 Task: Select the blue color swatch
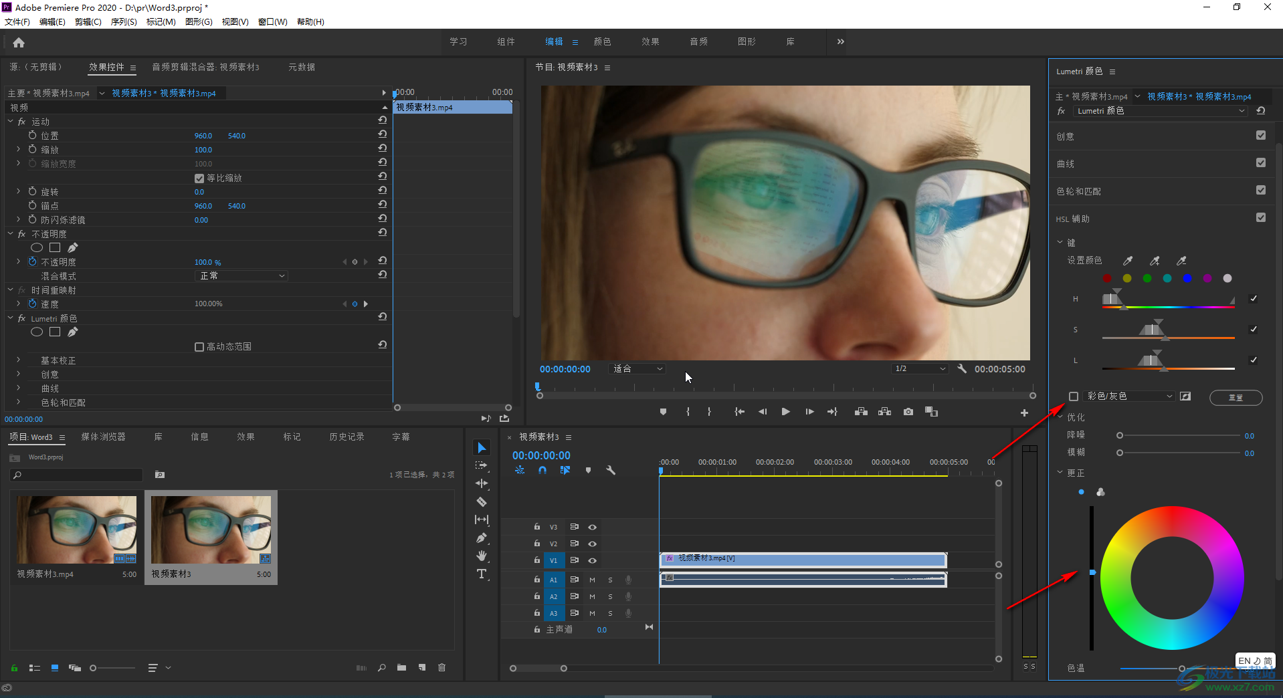tap(1187, 278)
